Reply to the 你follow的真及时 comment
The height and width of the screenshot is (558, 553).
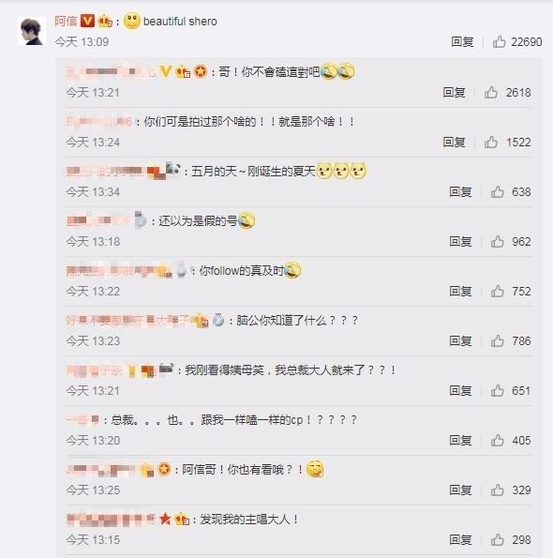[x=460, y=291]
